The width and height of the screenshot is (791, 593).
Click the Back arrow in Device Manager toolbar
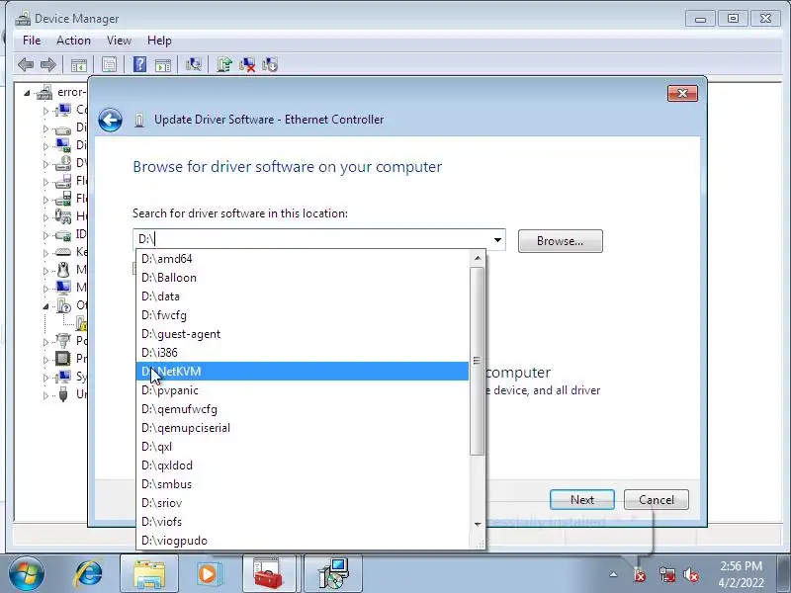tap(26, 64)
